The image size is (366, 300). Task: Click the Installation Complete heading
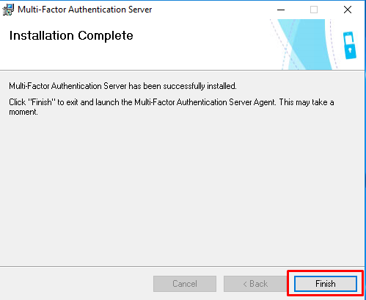point(71,36)
